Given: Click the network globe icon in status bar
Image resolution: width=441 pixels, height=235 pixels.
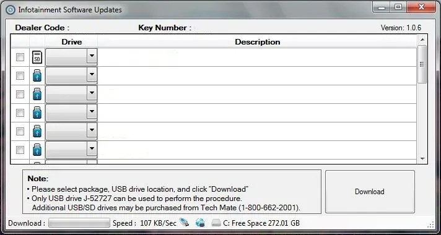Looking at the screenshot, I should coord(200,223).
